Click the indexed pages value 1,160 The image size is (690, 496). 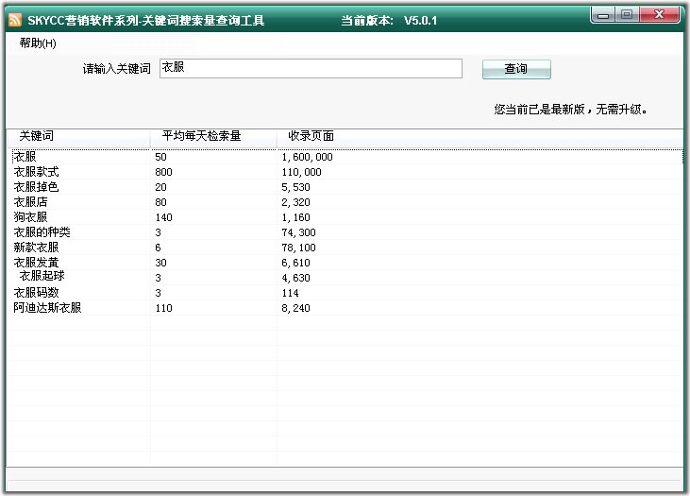pos(295,217)
